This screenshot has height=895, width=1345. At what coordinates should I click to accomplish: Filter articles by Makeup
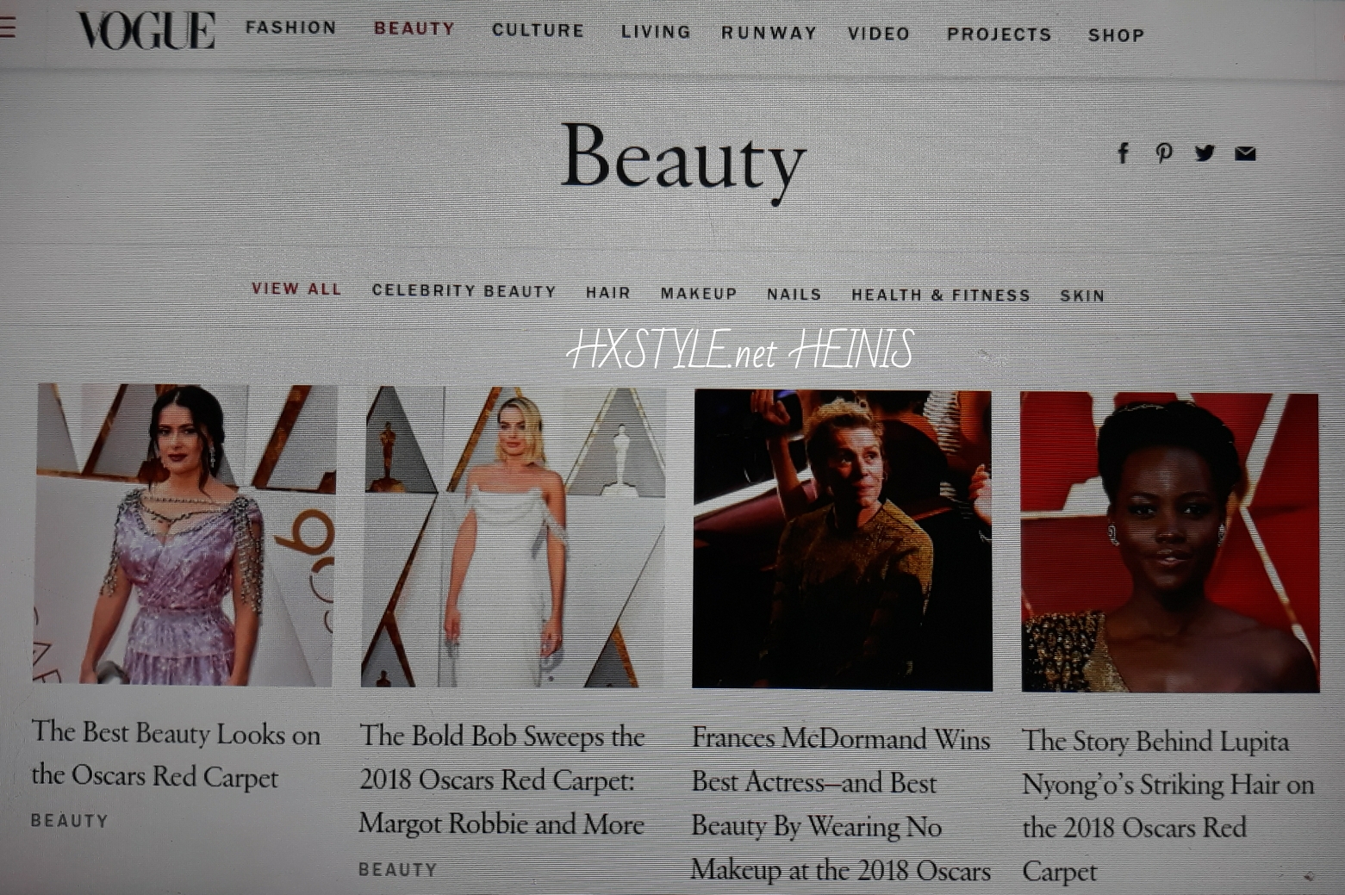(x=699, y=294)
